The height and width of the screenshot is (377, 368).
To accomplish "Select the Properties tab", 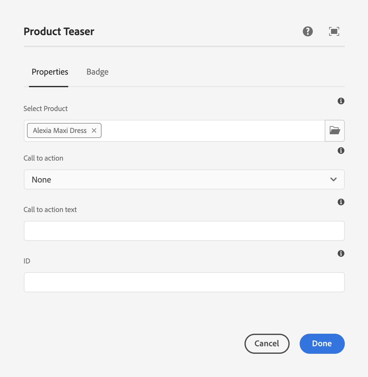I will (50, 72).
